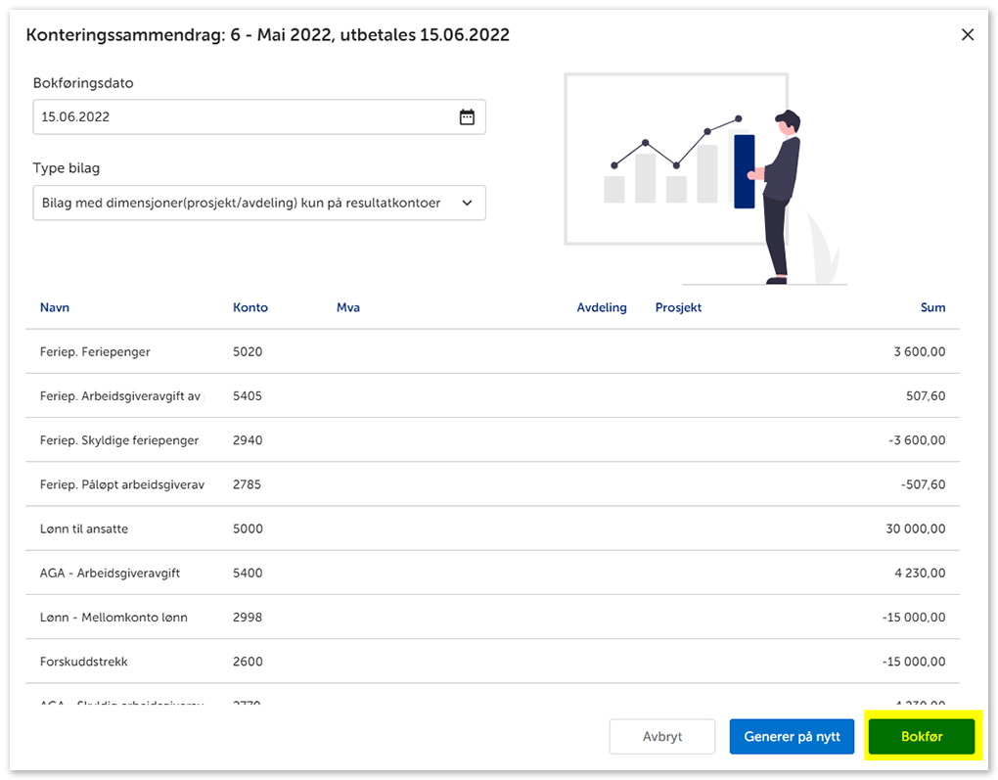
Task: Click the Sum column header
Action: point(932,307)
